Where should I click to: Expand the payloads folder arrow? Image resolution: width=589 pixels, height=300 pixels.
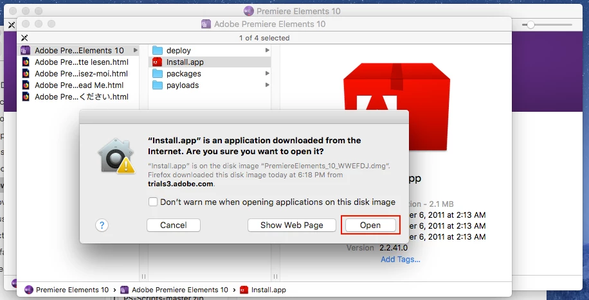267,85
